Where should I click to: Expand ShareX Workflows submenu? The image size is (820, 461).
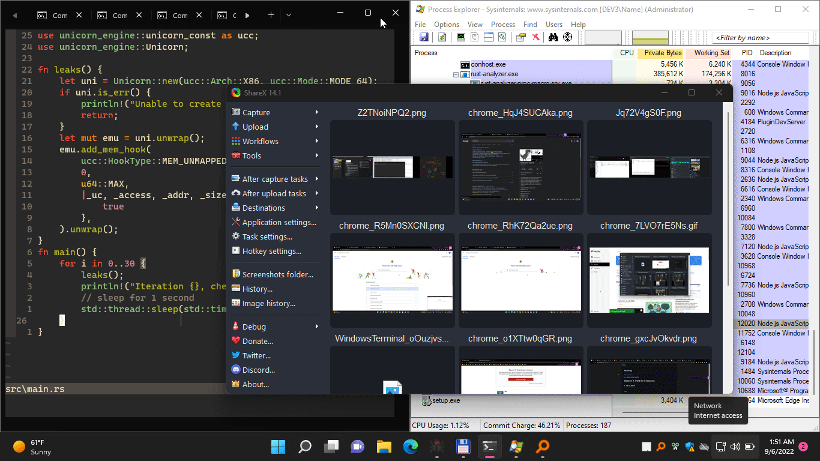tap(276, 141)
